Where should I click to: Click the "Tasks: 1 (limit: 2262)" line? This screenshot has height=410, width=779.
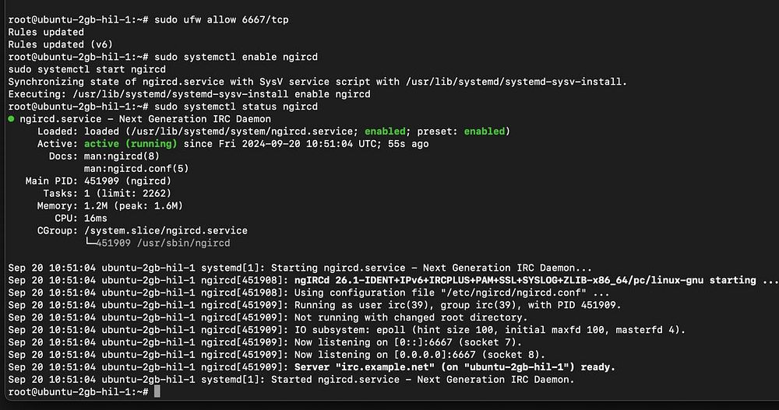pyautogui.click(x=104, y=194)
